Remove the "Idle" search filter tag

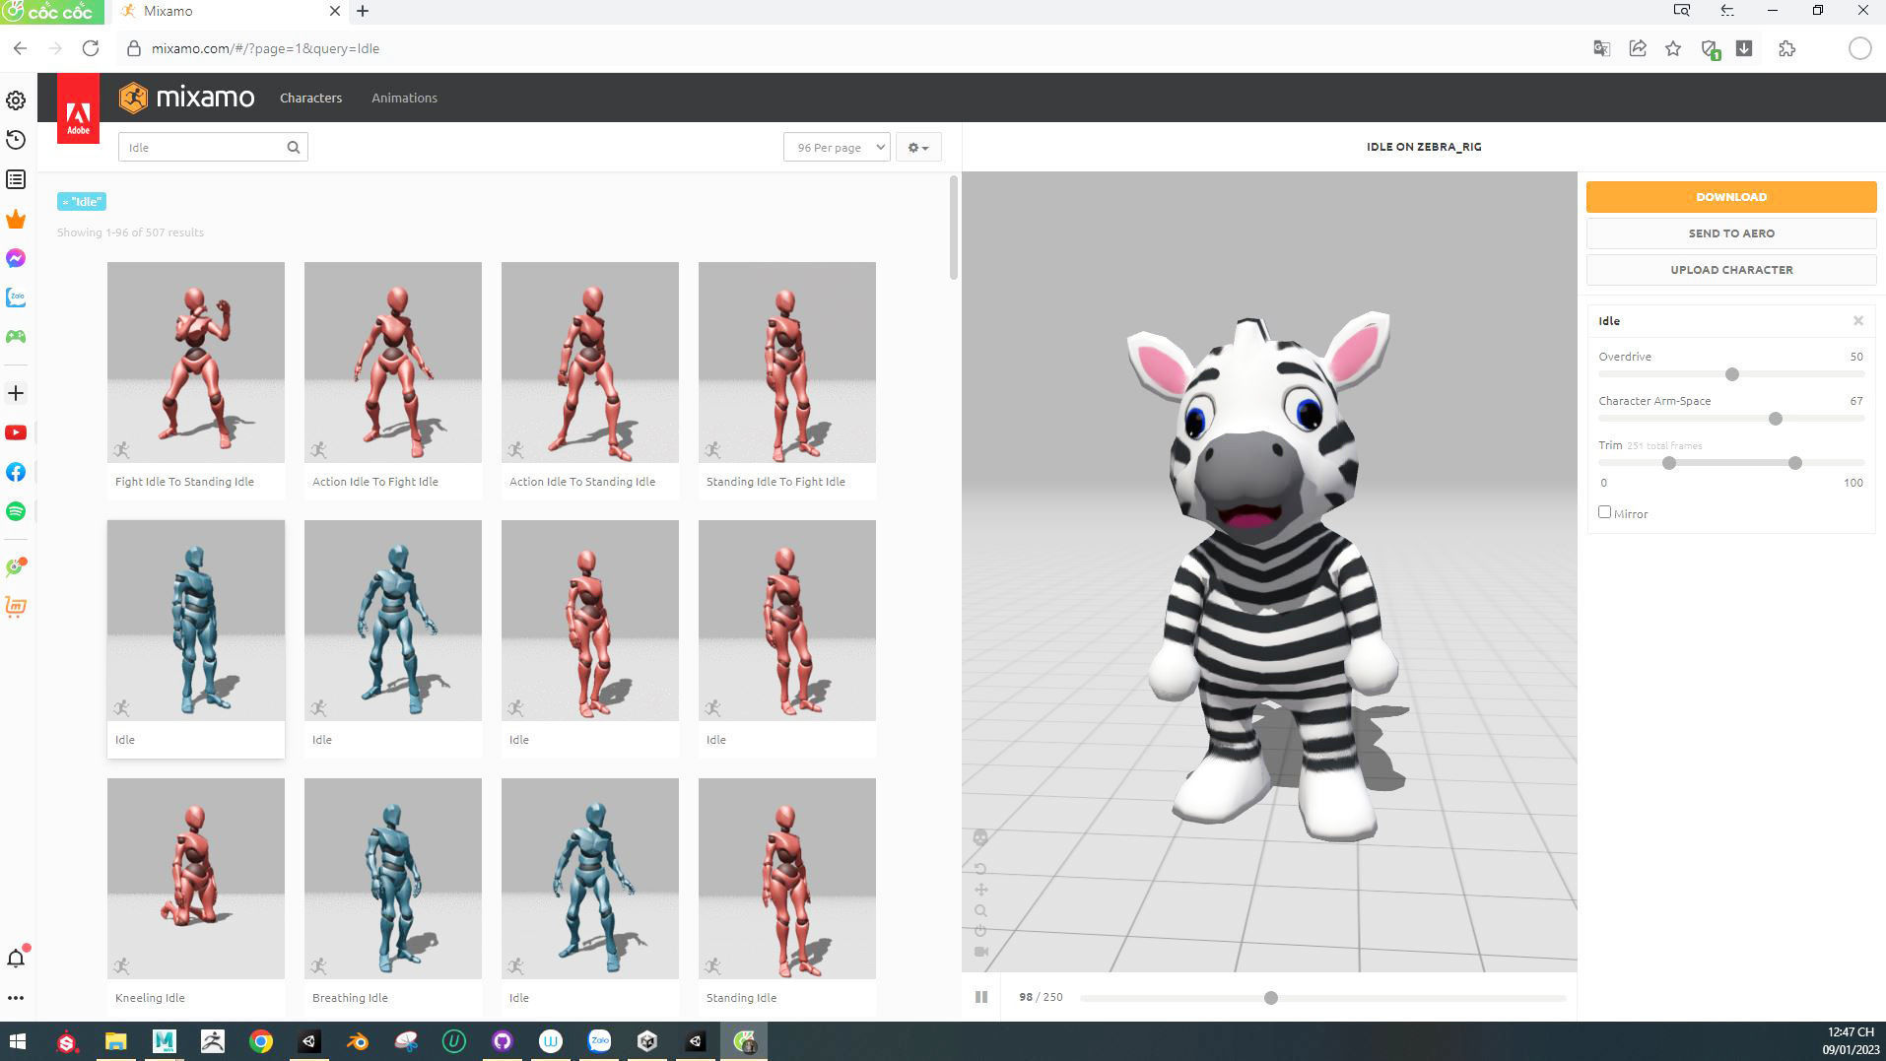(x=82, y=201)
